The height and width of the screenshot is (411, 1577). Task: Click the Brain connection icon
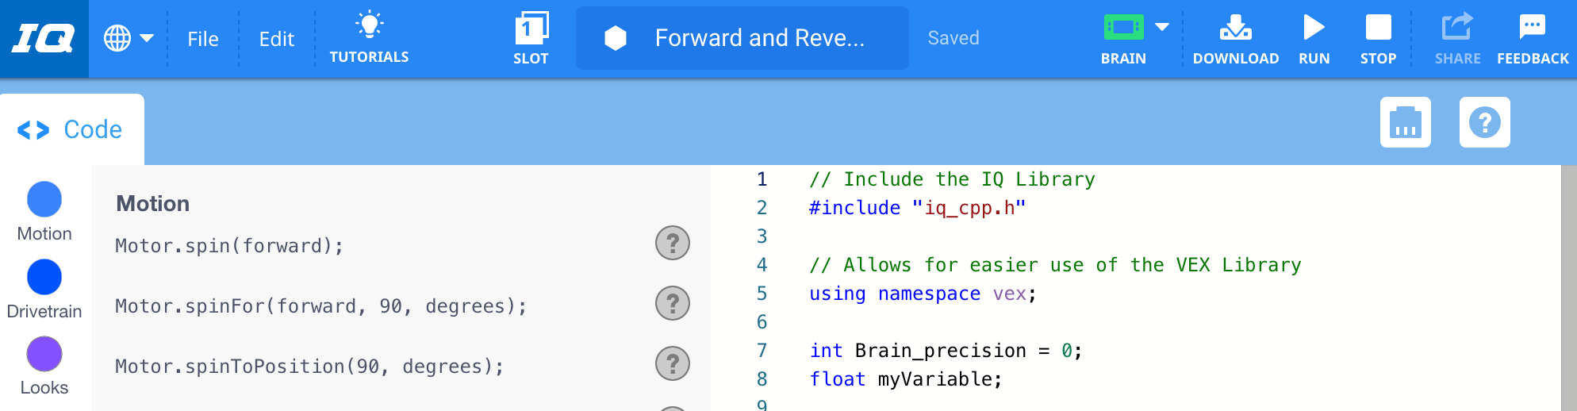(1123, 29)
